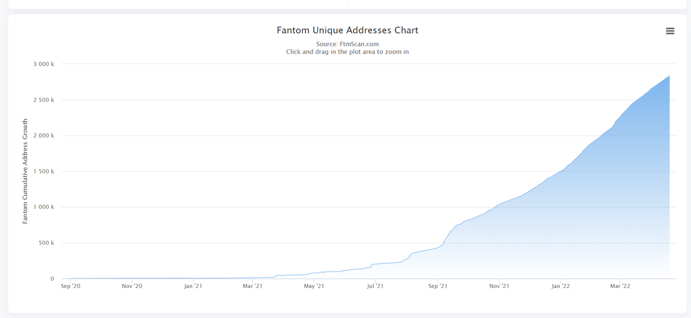The height and width of the screenshot is (318, 691).
Task: Click the Nov '20 x-axis label
Action: pyautogui.click(x=132, y=286)
